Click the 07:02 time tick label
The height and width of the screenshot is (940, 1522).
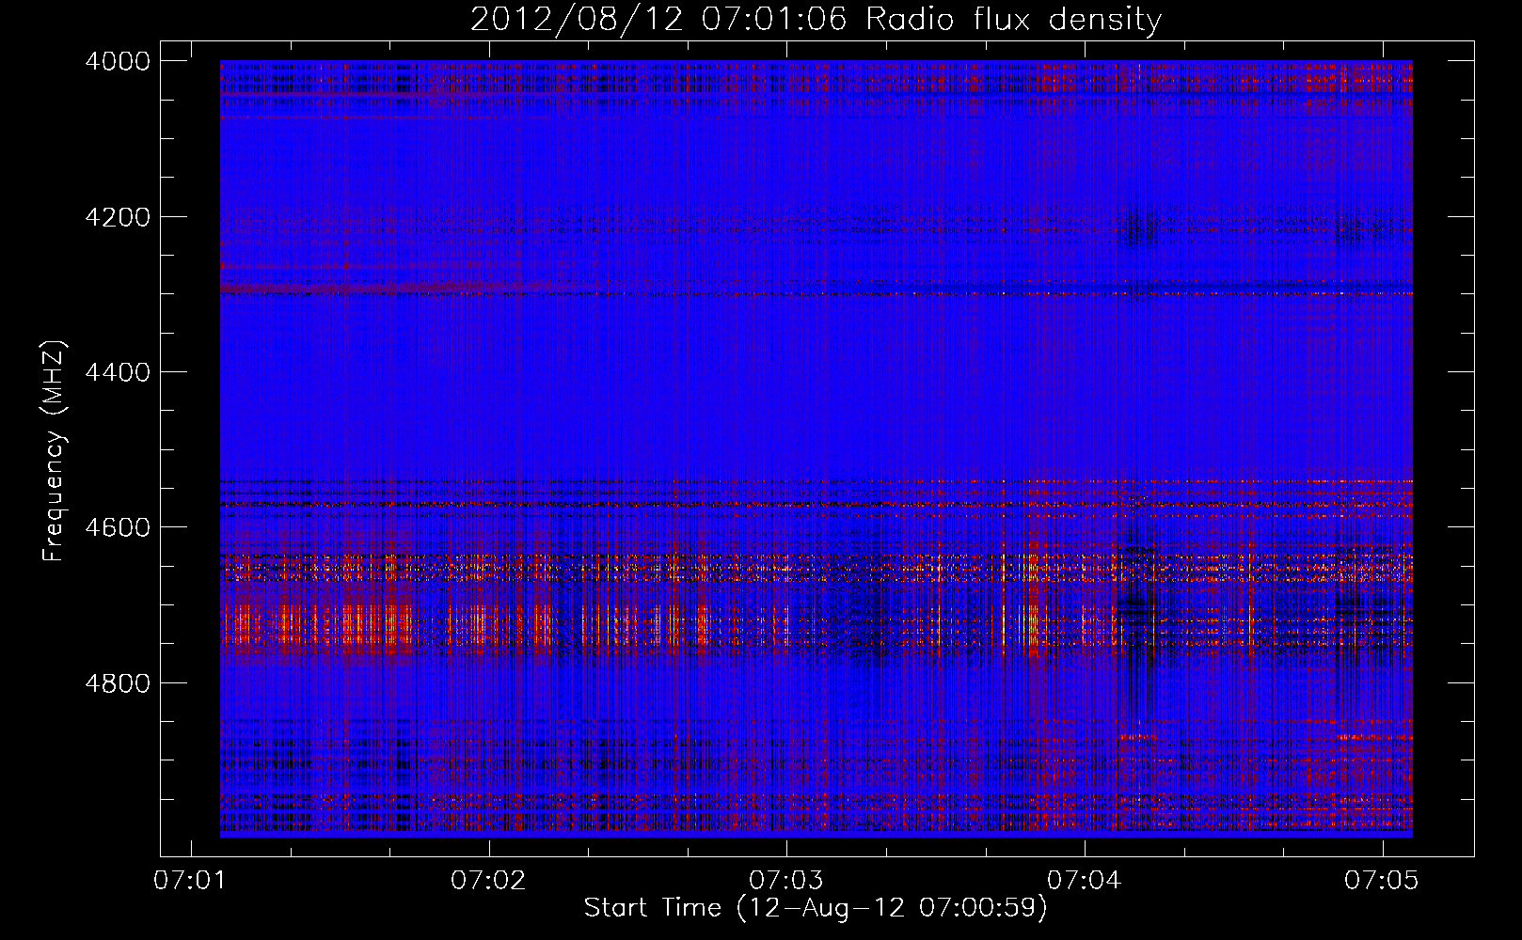coord(488,880)
